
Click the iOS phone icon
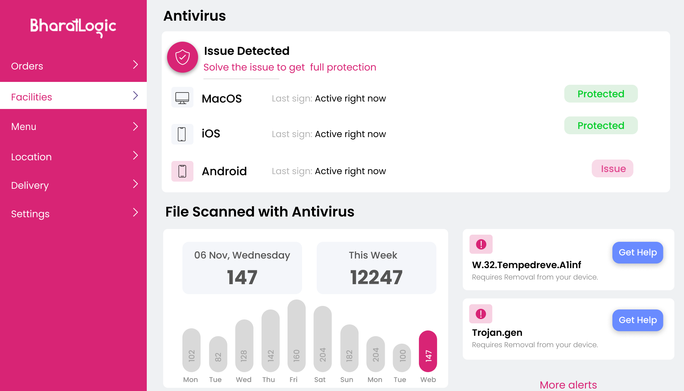pyautogui.click(x=182, y=134)
